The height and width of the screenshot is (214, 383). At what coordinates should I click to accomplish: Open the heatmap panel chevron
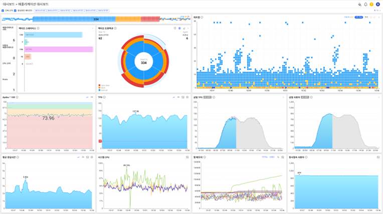[x=379, y=18]
